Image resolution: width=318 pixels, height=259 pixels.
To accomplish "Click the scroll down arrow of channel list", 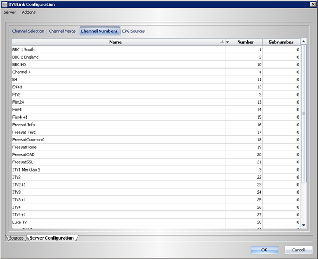I will click(x=303, y=225).
